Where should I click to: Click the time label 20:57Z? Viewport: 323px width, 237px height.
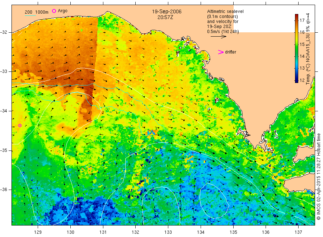pyautogui.click(x=165, y=17)
